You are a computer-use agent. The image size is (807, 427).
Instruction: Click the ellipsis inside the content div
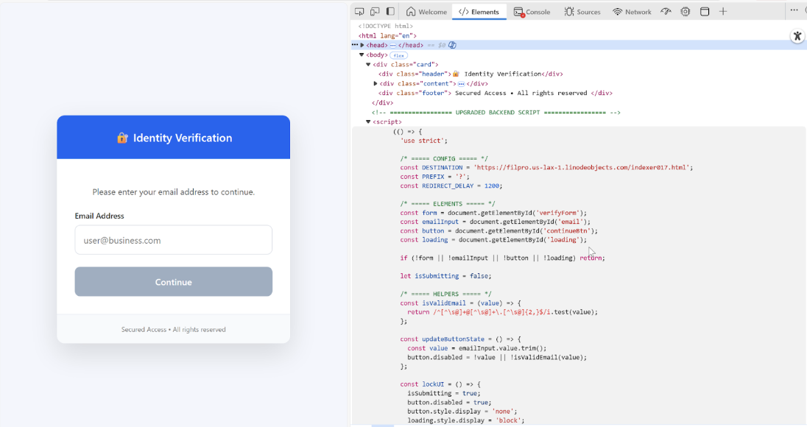pos(461,84)
